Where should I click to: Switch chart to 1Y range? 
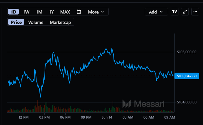coord(51,12)
